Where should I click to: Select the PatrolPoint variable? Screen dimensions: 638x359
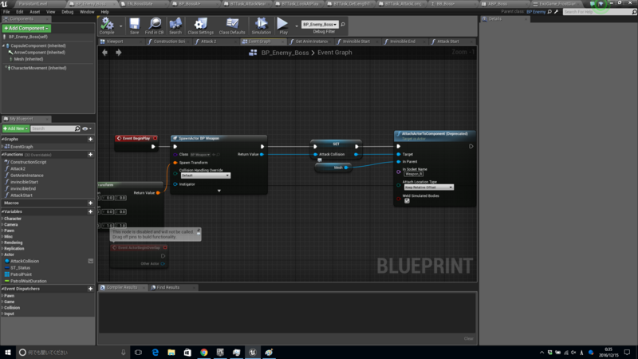22,274
